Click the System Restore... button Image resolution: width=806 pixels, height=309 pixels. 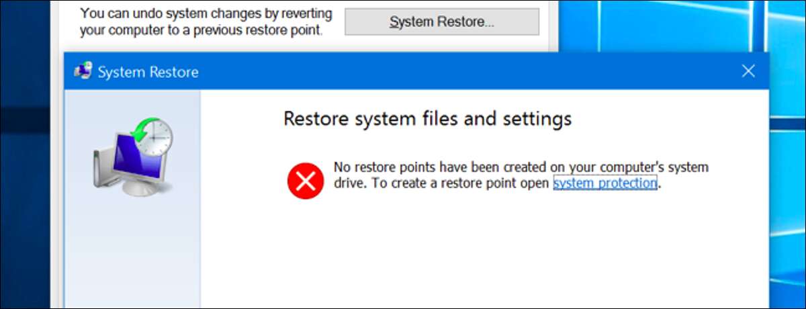[441, 21]
